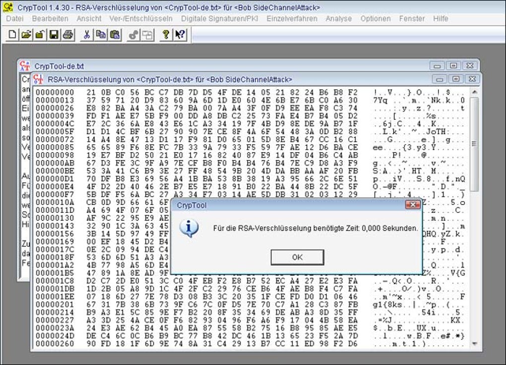The width and height of the screenshot is (506, 365).
Task: Click the key generation toolbar icon
Action: 133,35
